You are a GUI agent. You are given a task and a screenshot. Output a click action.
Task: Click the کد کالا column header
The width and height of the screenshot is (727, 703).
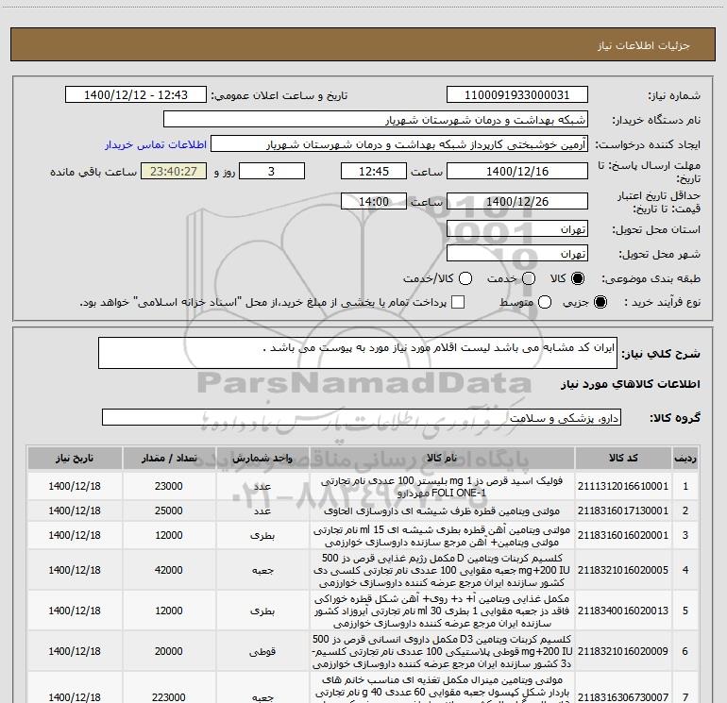pos(623,458)
